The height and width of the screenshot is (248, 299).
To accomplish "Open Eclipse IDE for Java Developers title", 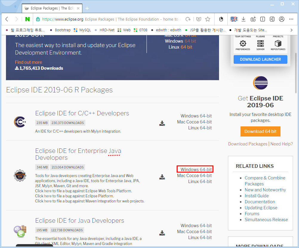I will (x=80, y=220).
